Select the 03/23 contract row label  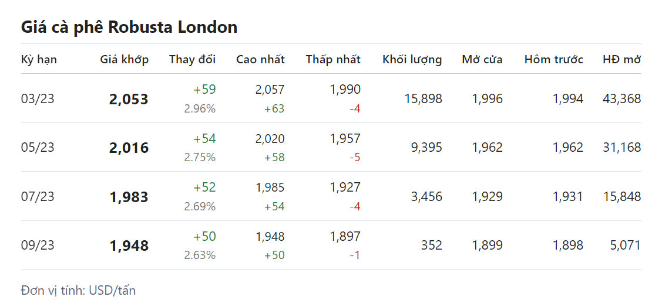38,99
